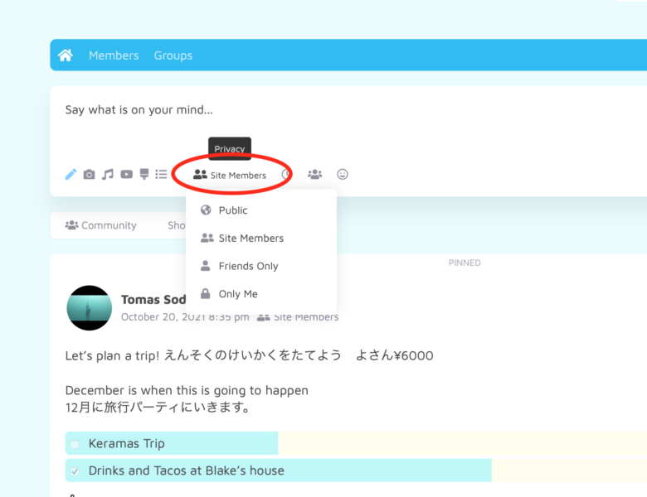Click the clock schedule icon
Image resolution: width=647 pixels, height=497 pixels.
pos(287,175)
